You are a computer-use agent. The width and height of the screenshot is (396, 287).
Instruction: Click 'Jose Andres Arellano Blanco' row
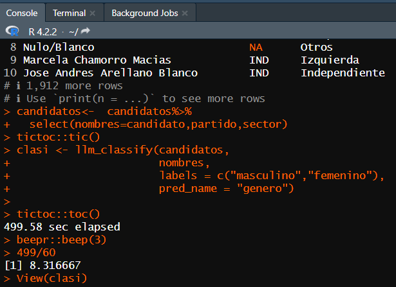click(x=110, y=73)
